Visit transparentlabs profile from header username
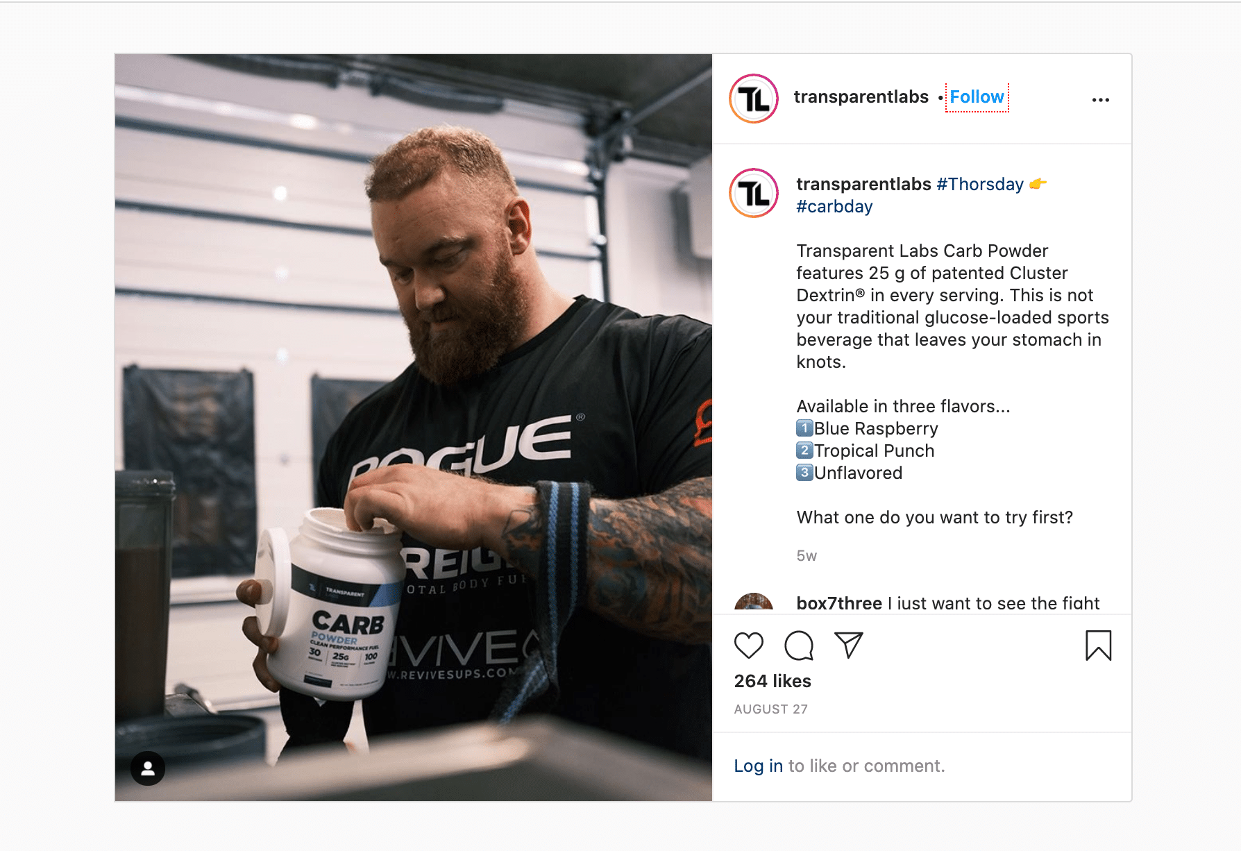Screen dimensions: 1241x851 pos(861,97)
